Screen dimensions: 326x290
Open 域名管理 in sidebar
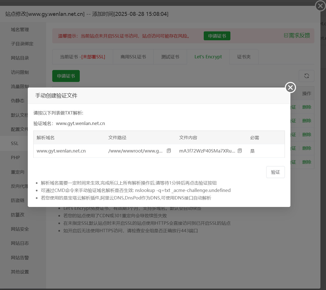click(20, 30)
